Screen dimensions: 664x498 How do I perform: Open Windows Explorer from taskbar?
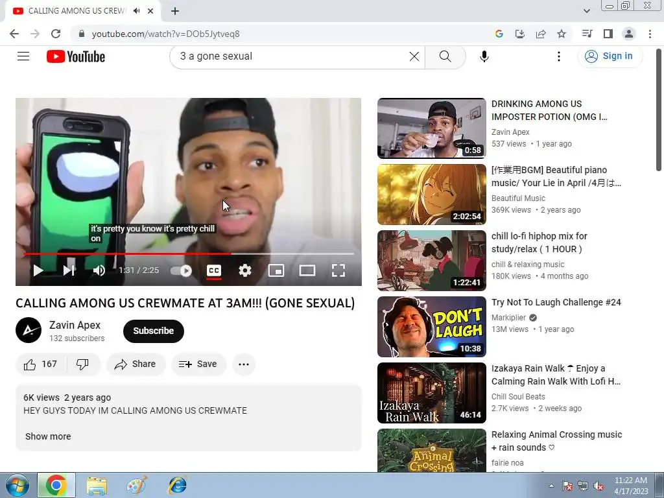(97, 485)
